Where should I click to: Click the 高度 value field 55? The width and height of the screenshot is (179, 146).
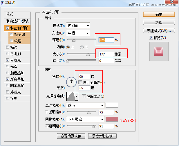84,88
